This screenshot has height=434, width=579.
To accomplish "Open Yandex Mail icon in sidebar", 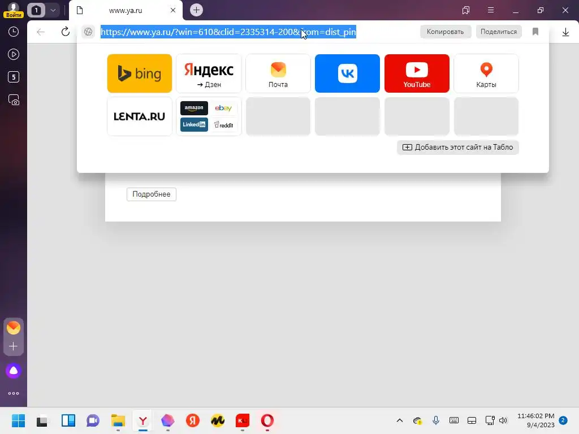I will click(14, 328).
